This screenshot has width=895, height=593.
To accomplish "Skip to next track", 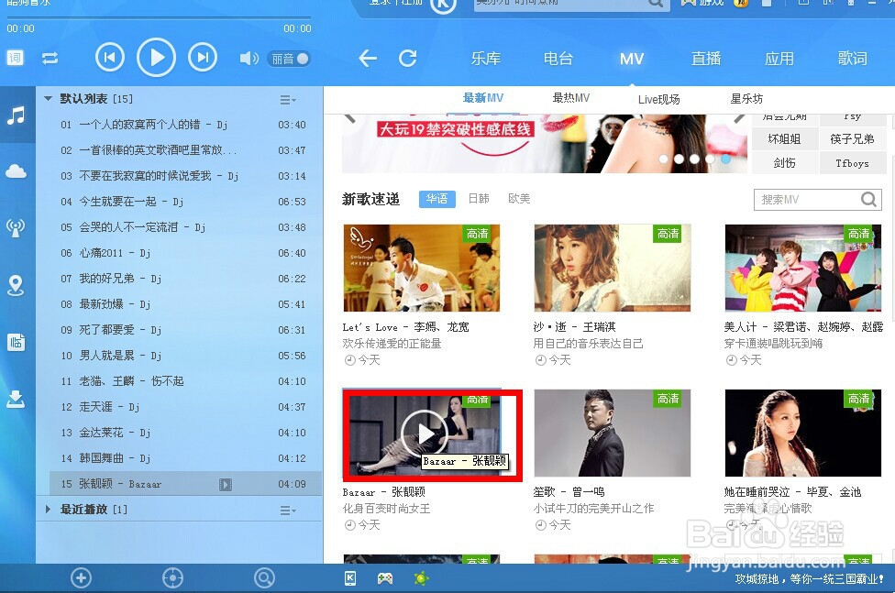I will pos(203,58).
